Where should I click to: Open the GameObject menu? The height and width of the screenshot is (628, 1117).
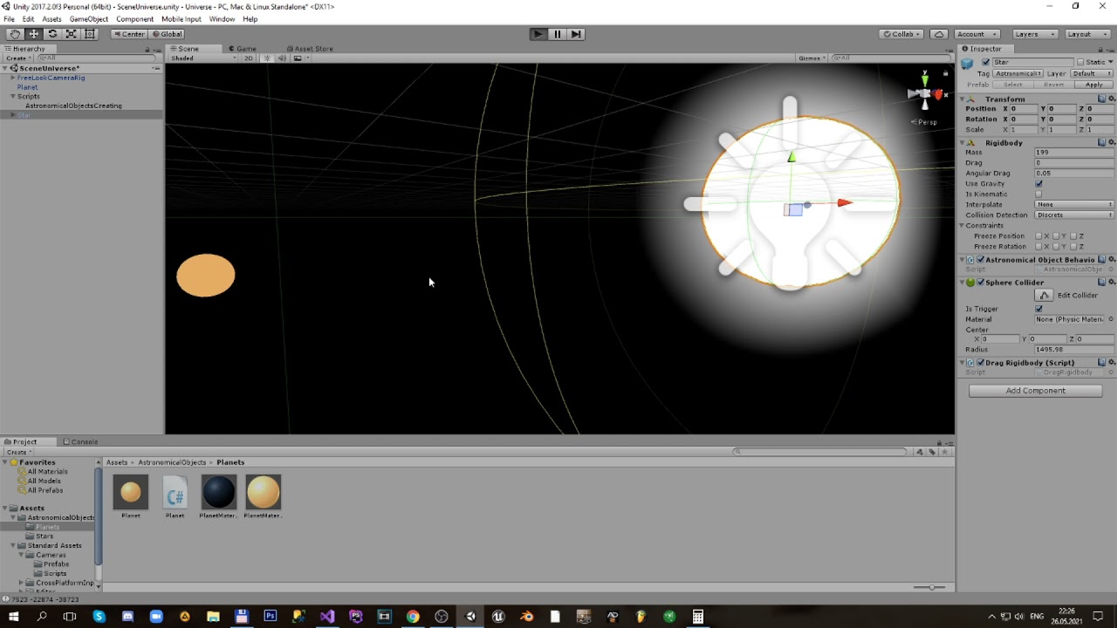pyautogui.click(x=89, y=19)
